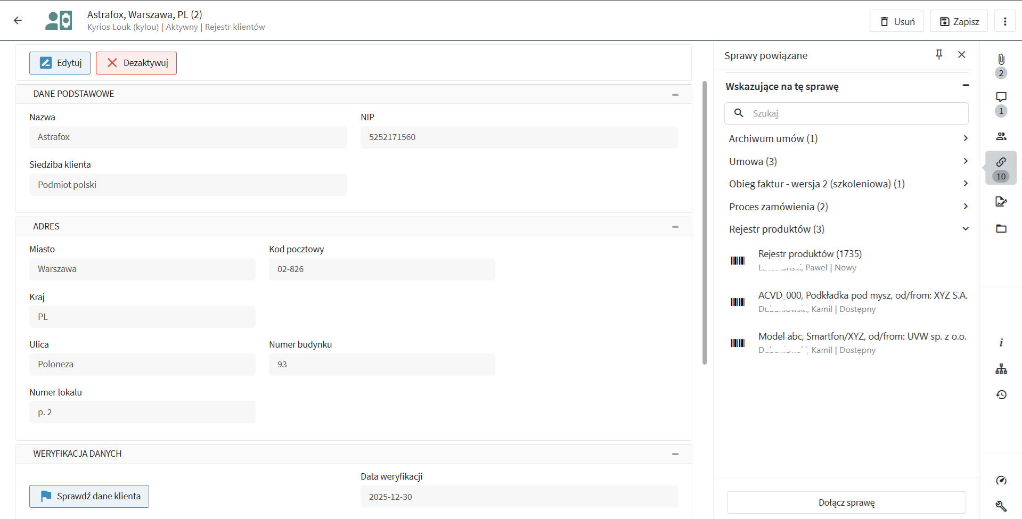Click the info icon in sidebar
The width and height of the screenshot is (1022, 519).
[x=1001, y=343]
